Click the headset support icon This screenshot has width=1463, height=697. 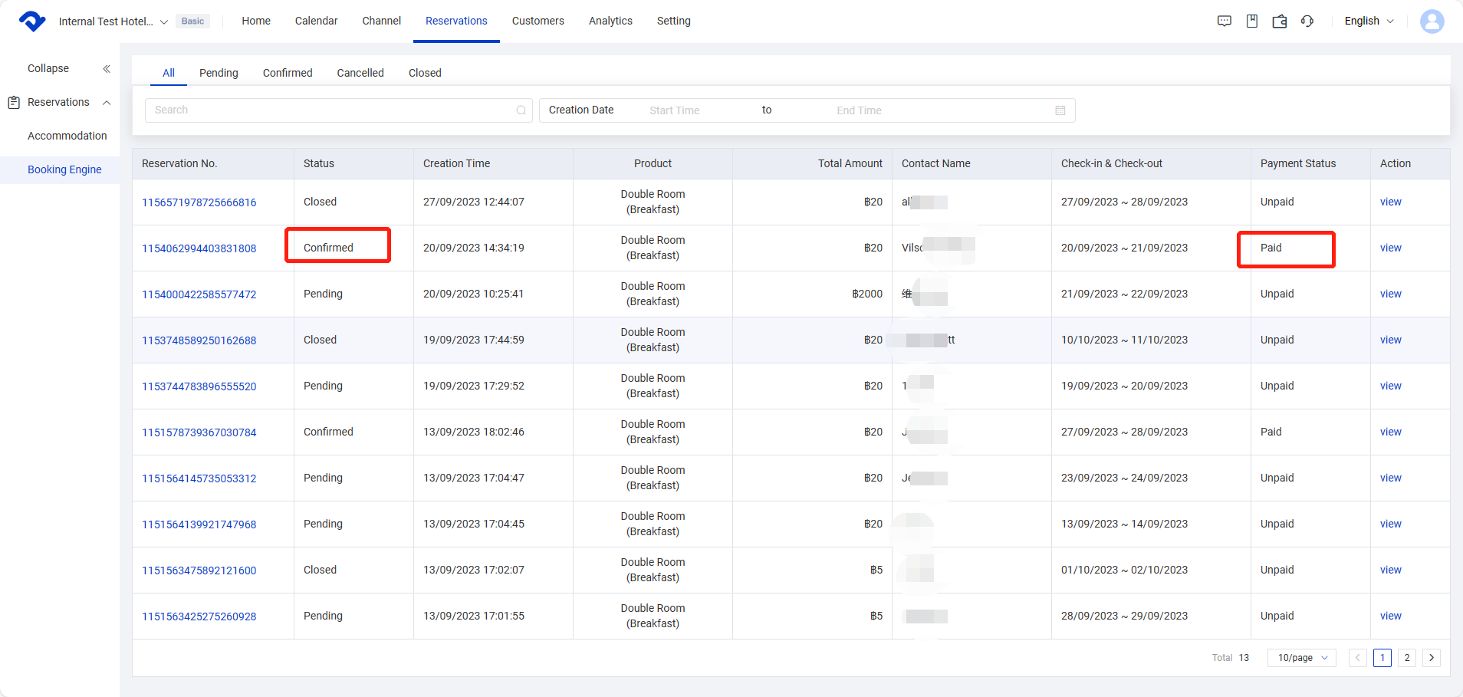coord(1307,21)
